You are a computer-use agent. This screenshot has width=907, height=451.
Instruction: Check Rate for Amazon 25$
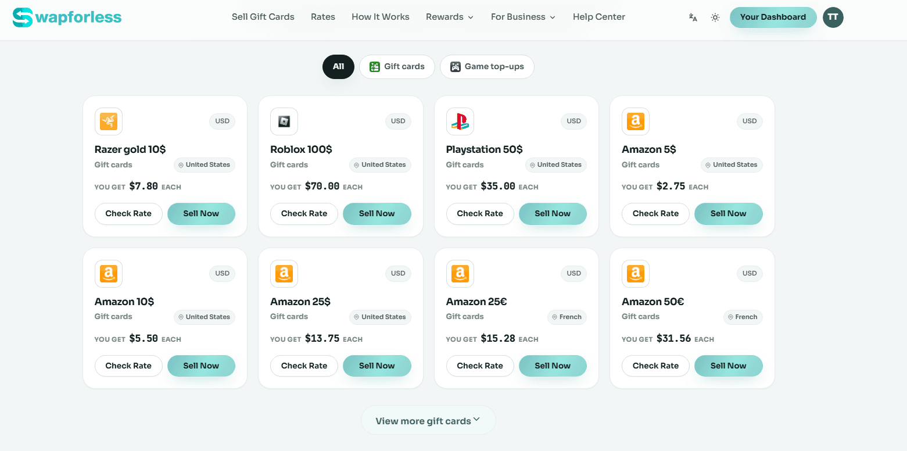tap(304, 366)
